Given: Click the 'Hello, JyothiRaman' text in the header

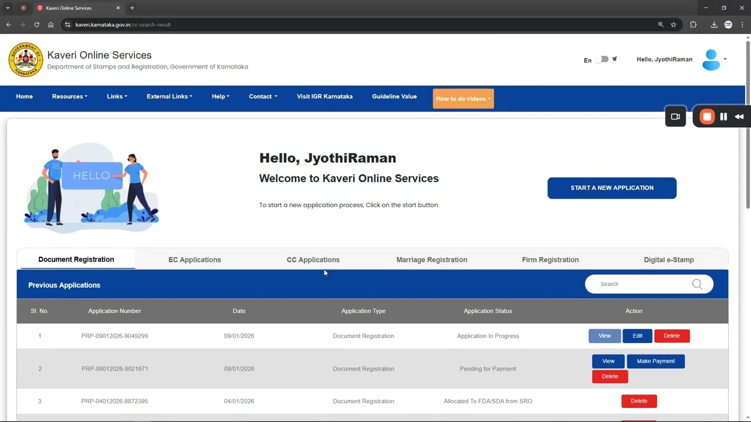Looking at the screenshot, I should coord(664,59).
